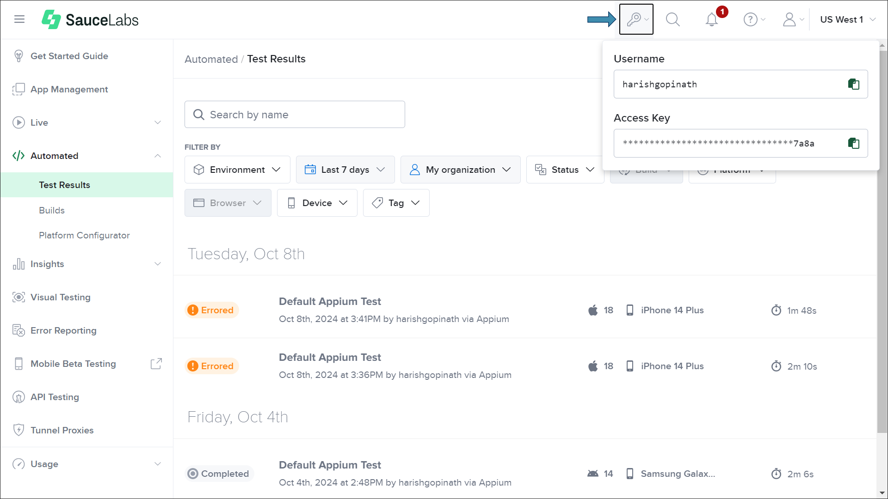The height and width of the screenshot is (499, 888).
Task: Open Mobile Beta Testing
Action: pos(73,364)
